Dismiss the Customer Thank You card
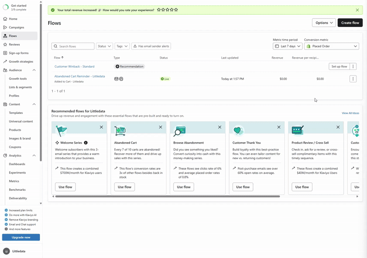This screenshot has height=258, width=367. tap(279, 127)
